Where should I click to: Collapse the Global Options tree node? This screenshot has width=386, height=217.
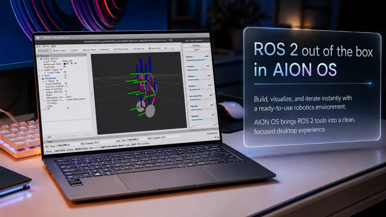38,59
